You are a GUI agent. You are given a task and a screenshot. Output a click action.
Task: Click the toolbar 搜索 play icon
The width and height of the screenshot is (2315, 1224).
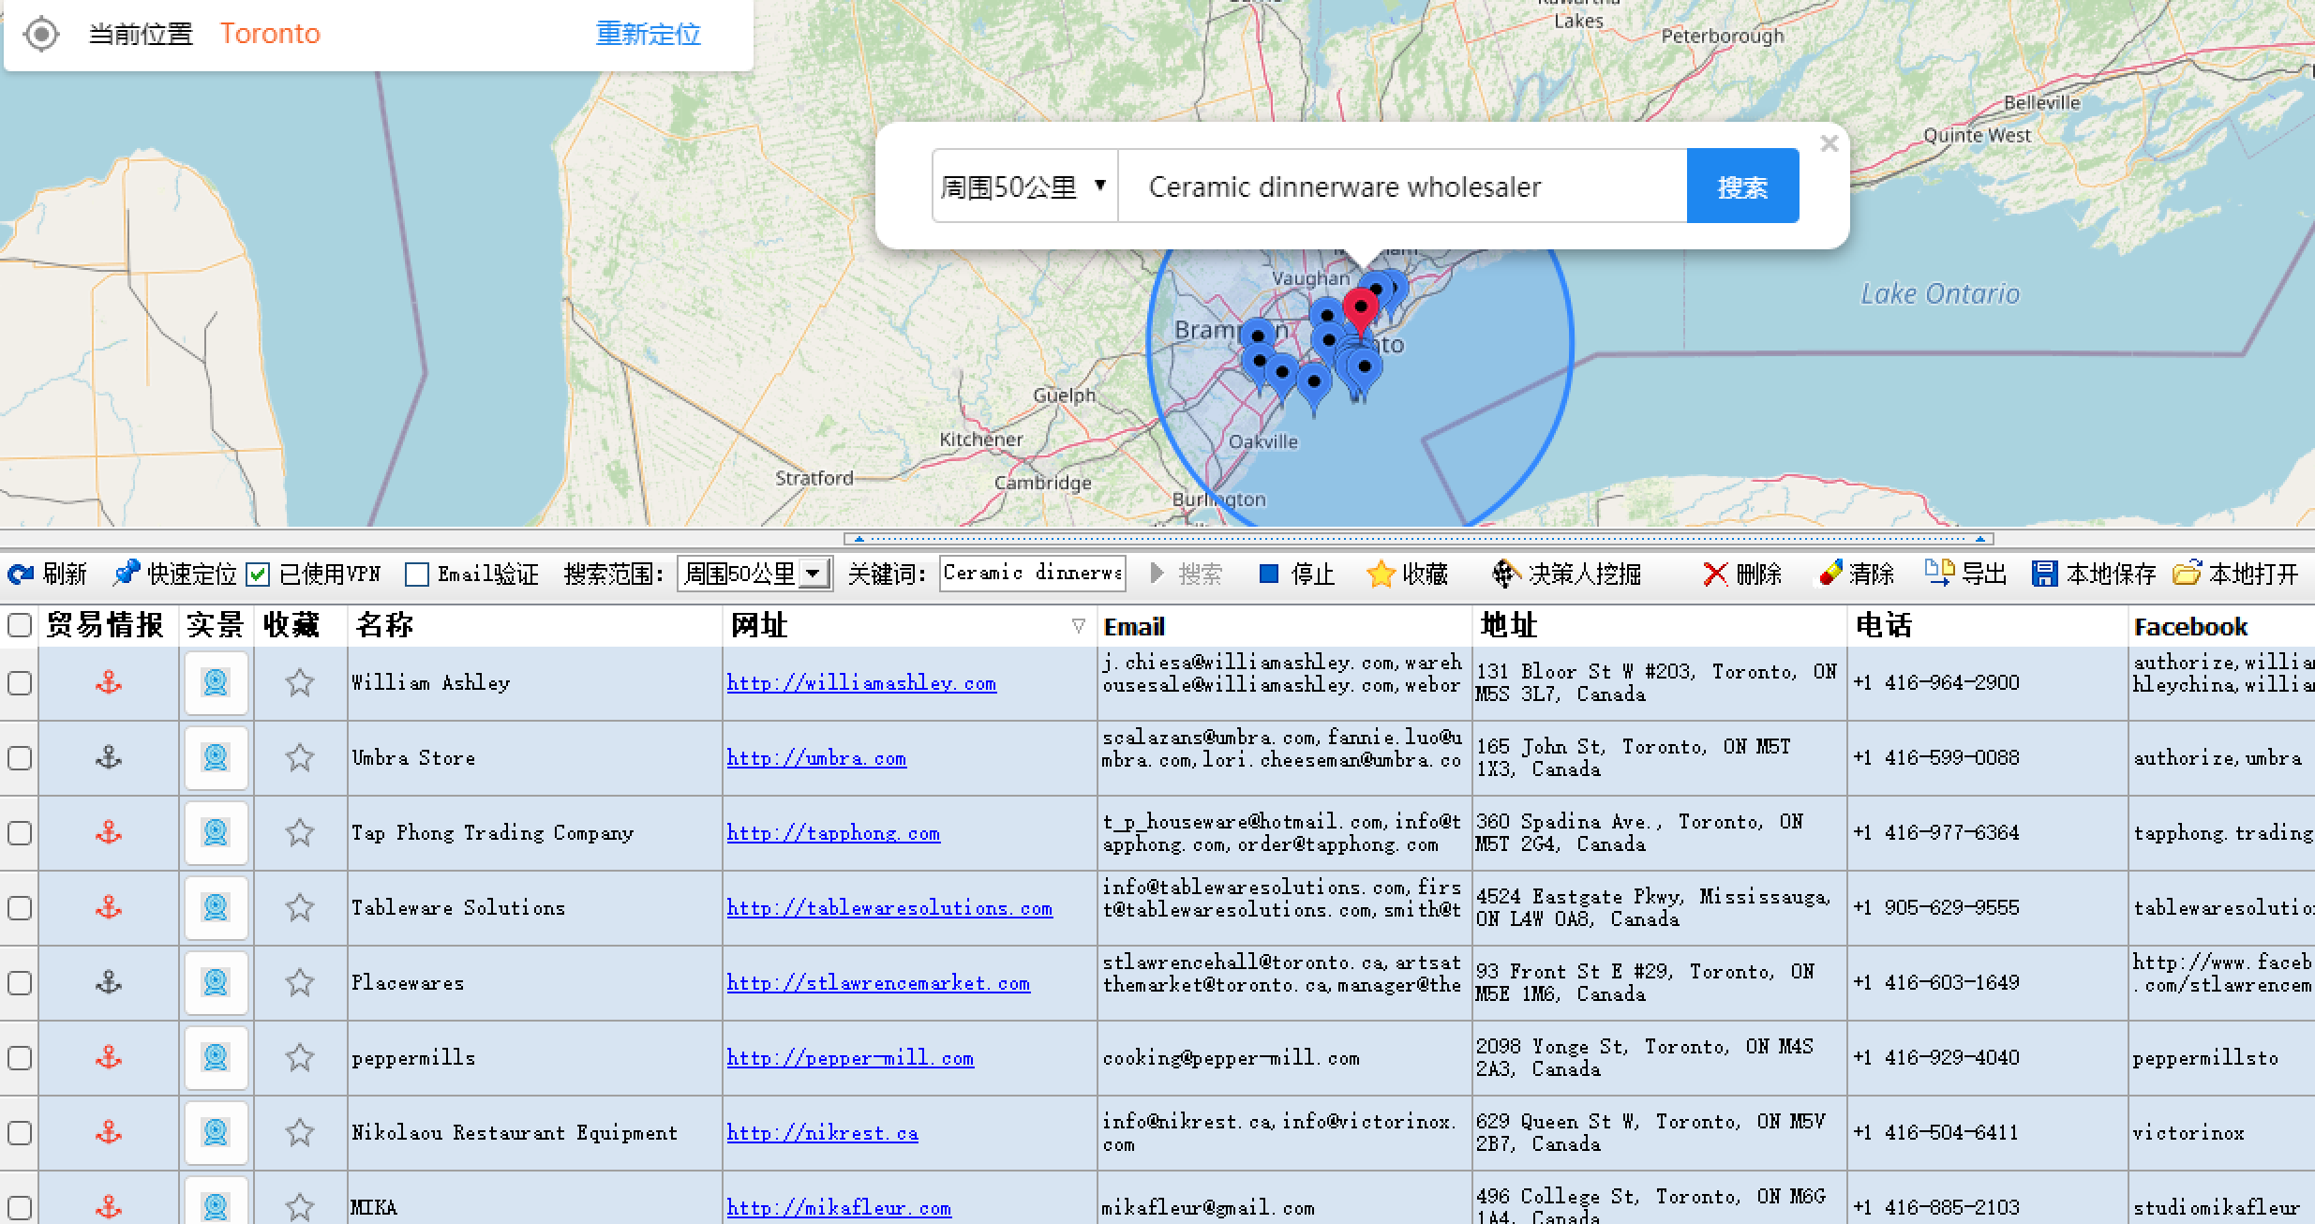click(1157, 574)
